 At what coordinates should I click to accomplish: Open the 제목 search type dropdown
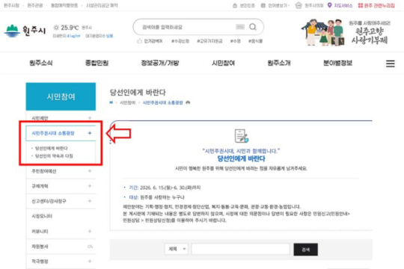click(177, 249)
